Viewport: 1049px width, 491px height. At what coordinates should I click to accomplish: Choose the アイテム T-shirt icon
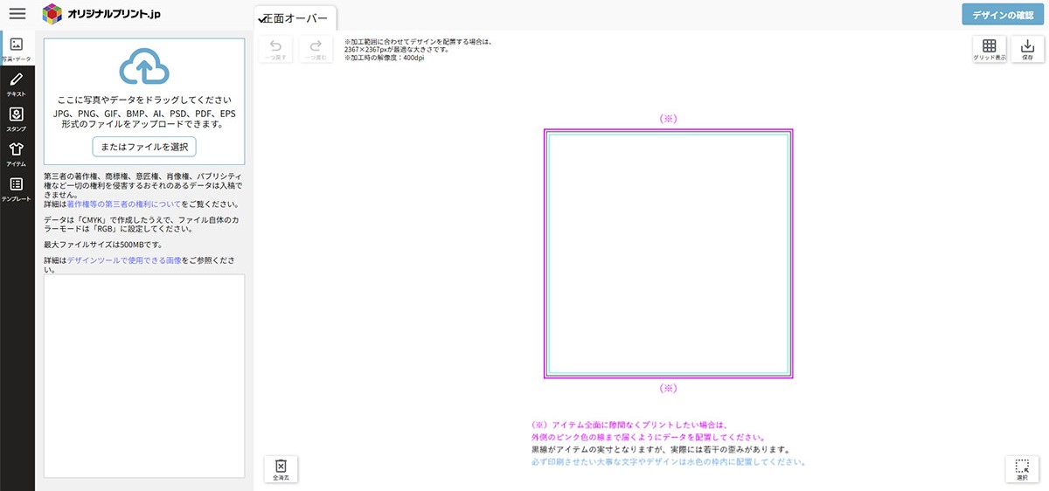pos(17,155)
